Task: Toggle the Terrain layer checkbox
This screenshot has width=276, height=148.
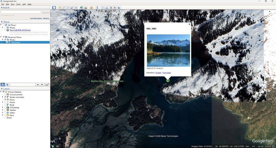Action: (5, 118)
